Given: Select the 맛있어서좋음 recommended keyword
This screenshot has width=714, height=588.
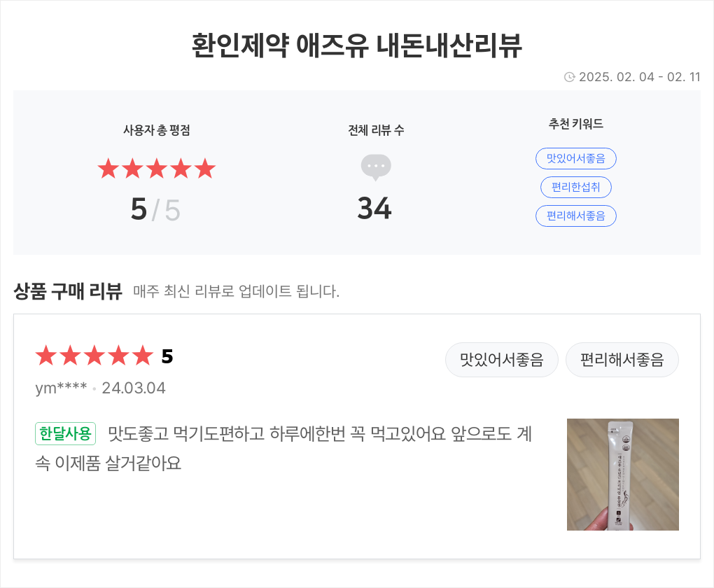Looking at the screenshot, I should pyautogui.click(x=575, y=158).
